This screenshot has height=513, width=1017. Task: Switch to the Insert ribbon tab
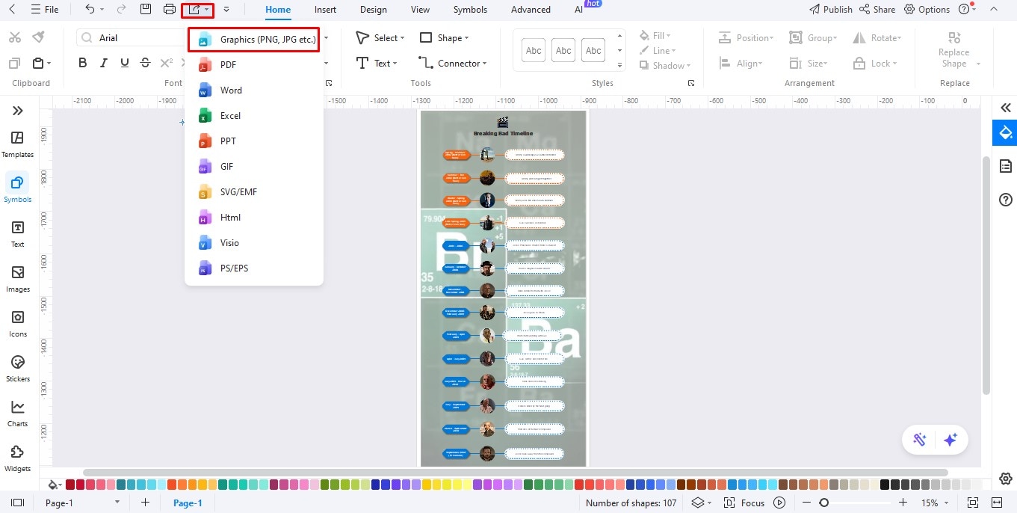pyautogui.click(x=325, y=10)
